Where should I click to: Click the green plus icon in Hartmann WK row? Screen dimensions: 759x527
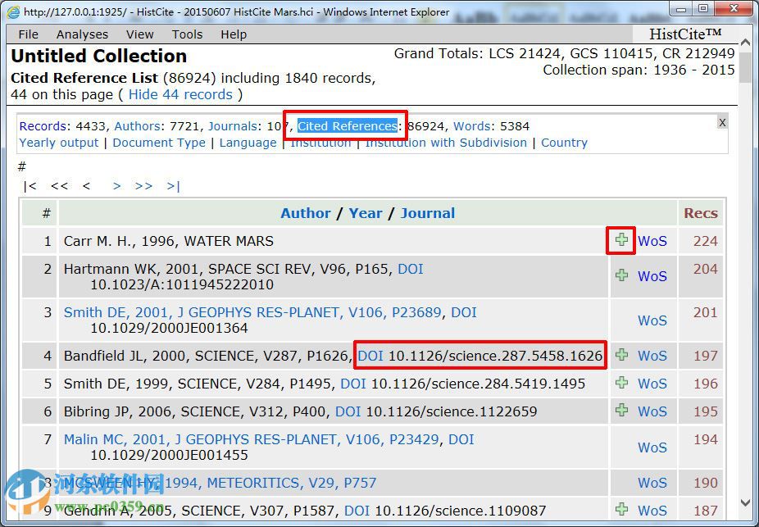621,275
